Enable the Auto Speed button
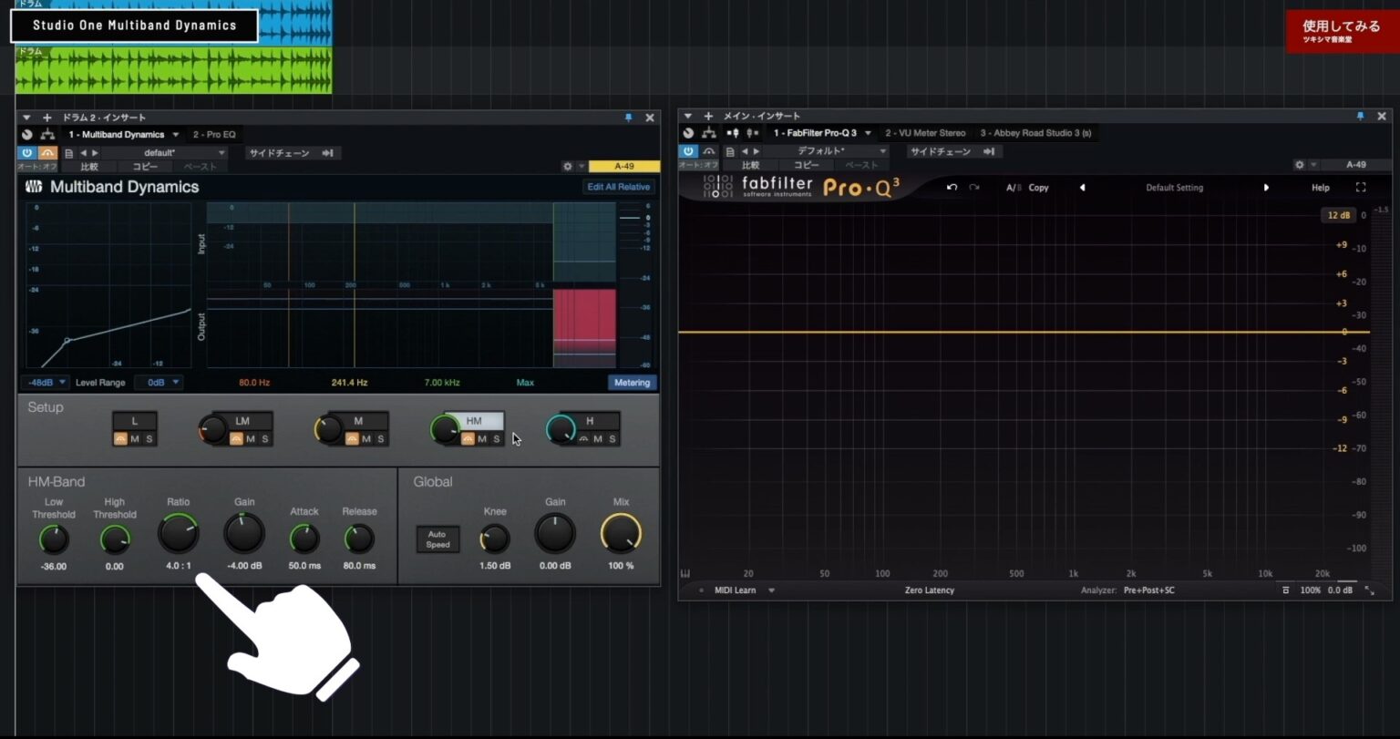This screenshot has width=1400, height=739. [x=437, y=539]
